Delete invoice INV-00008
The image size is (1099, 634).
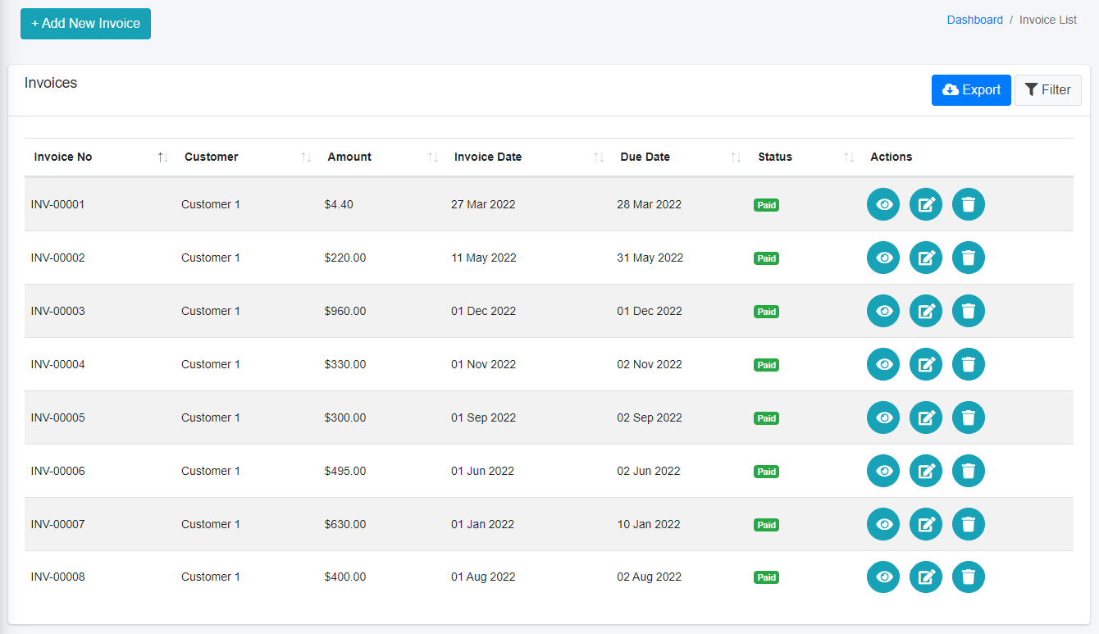[x=969, y=577]
